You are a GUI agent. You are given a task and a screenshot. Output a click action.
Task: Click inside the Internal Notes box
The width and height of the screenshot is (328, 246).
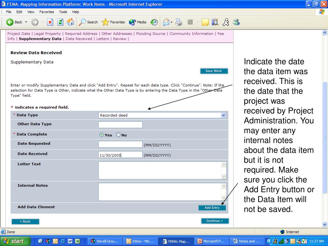point(160,192)
